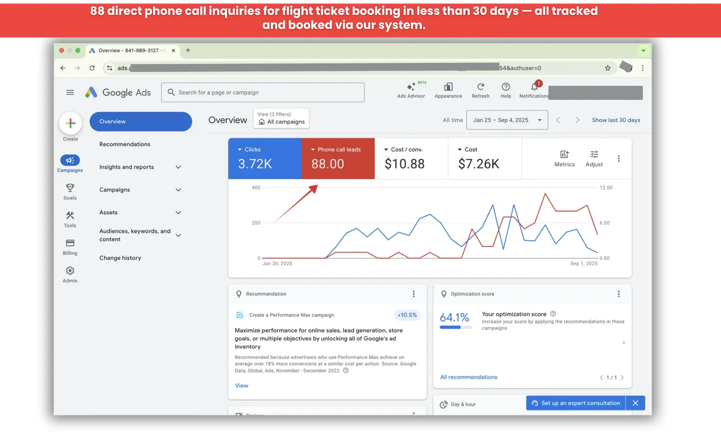Click browser back arrow

click(63, 68)
